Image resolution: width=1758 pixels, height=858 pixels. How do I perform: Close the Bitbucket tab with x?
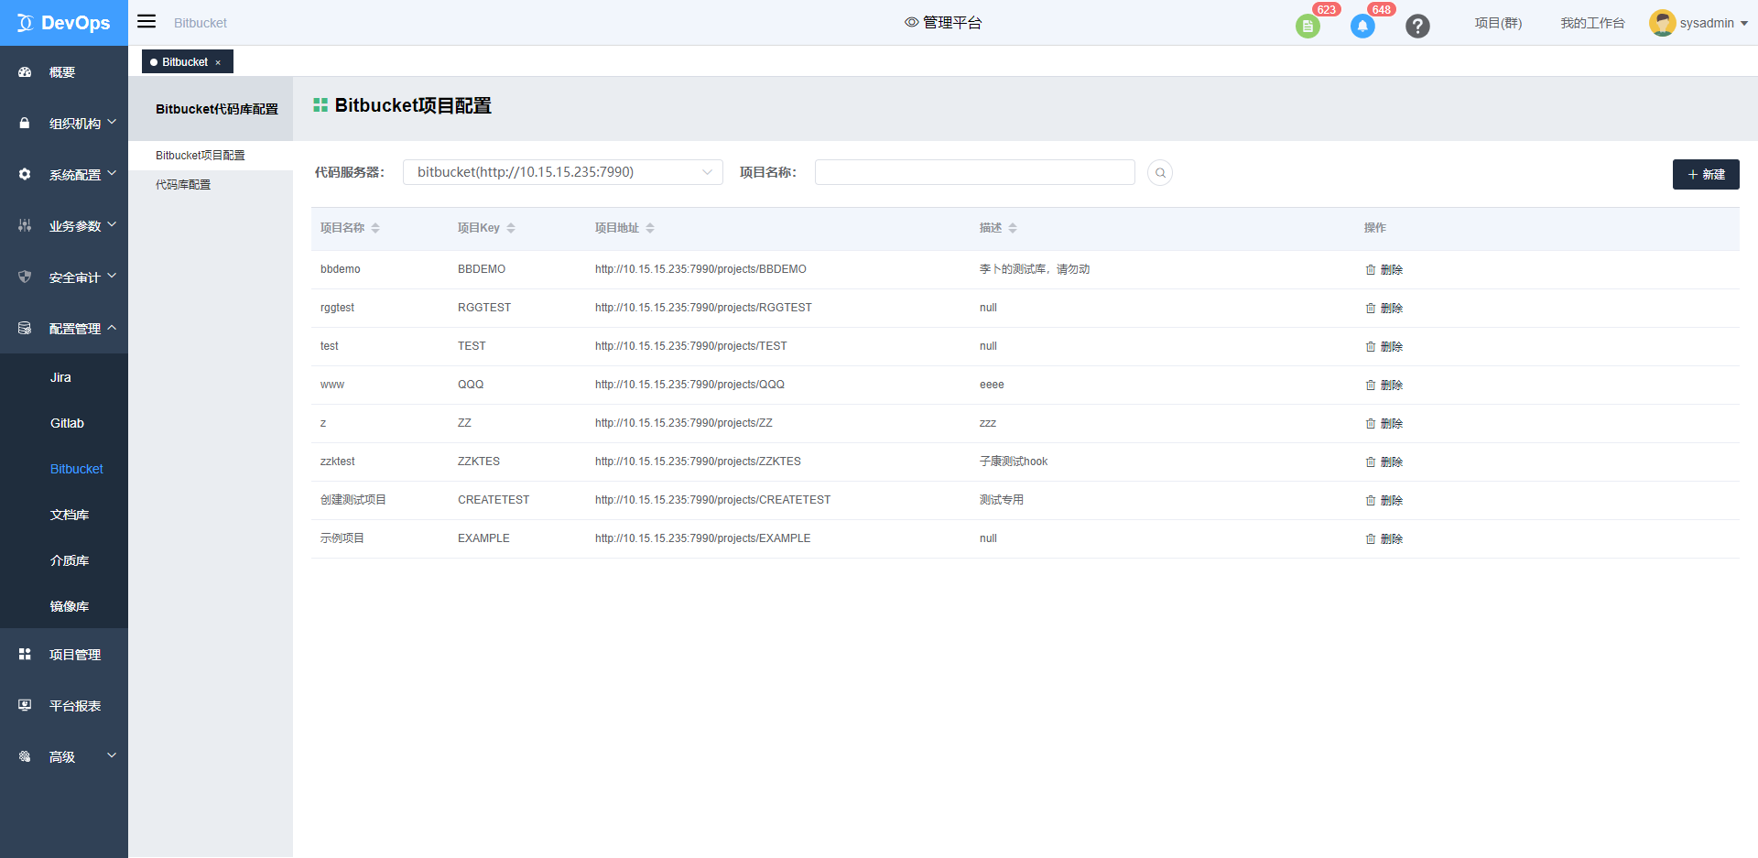click(218, 62)
